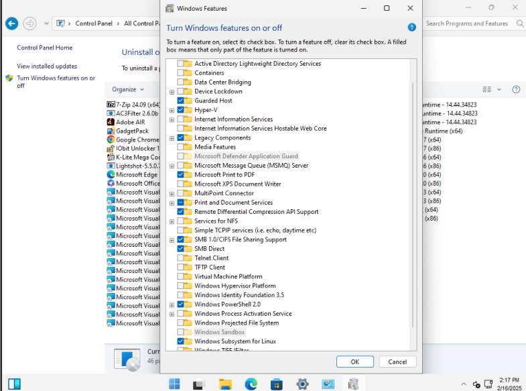This screenshot has width=526, height=391.
Task: Uncheck the SMB Direct checkbox
Action: pos(180,249)
